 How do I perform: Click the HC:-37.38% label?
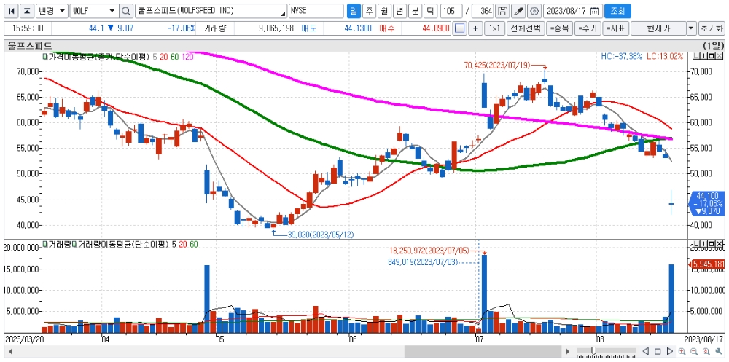point(622,57)
